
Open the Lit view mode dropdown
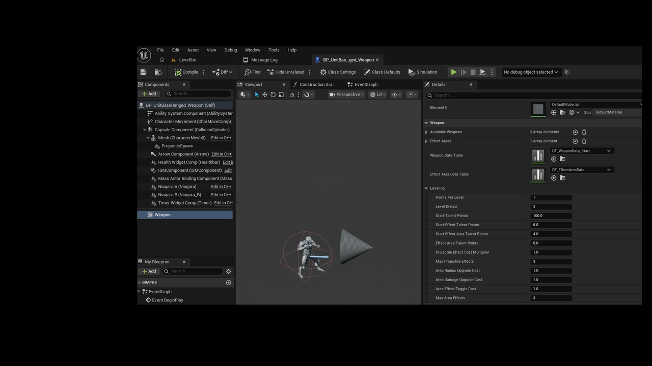[377, 95]
